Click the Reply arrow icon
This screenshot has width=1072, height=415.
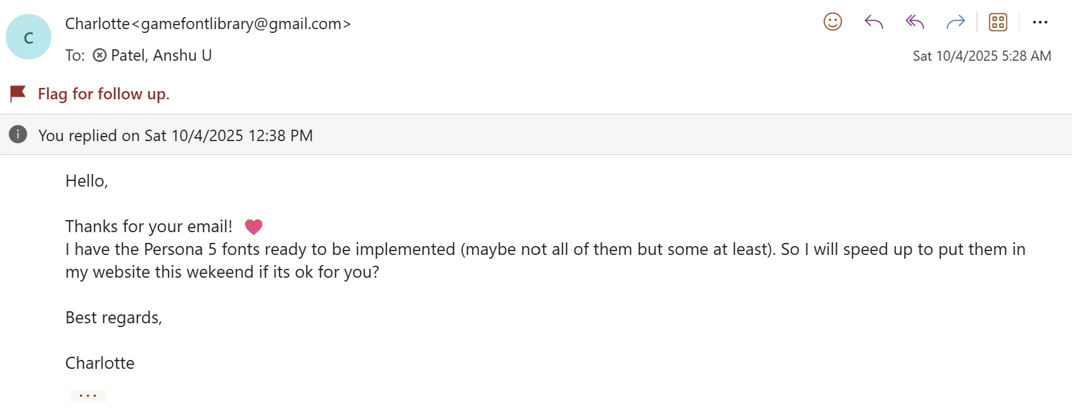[x=874, y=22]
